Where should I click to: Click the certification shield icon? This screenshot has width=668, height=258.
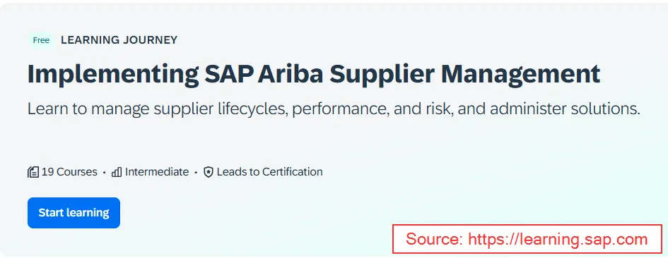tap(209, 172)
